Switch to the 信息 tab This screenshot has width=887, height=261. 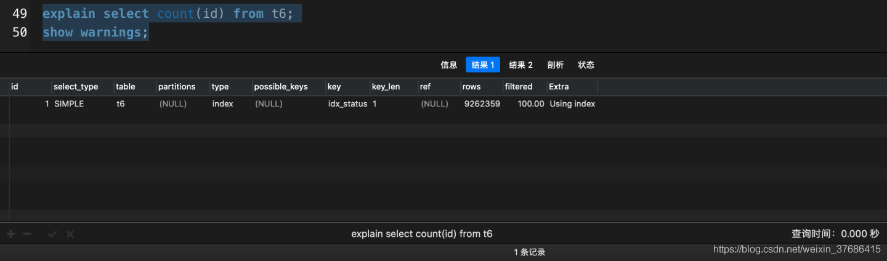448,65
